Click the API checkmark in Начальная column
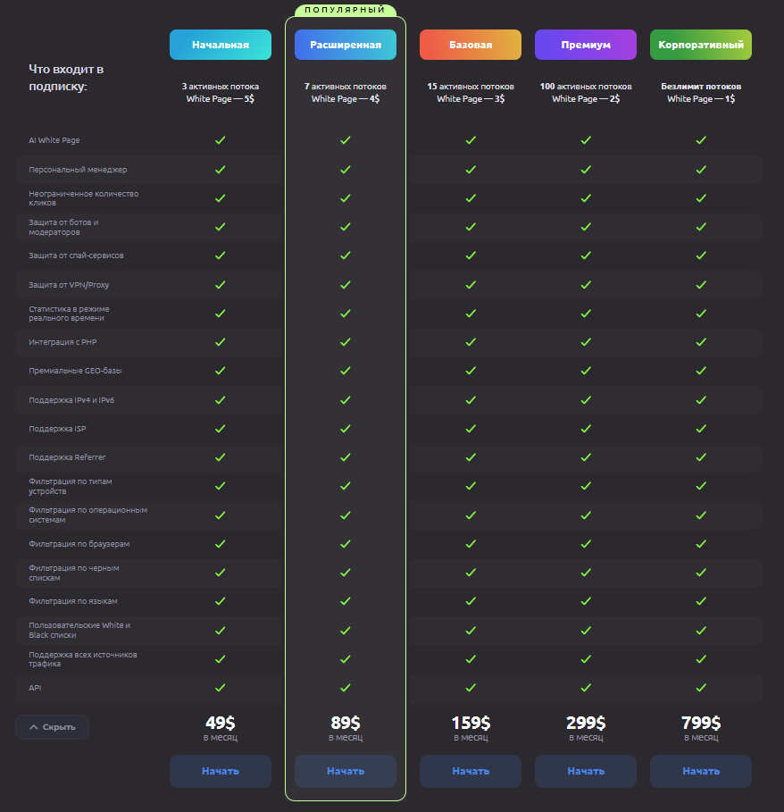Viewport: 784px width, 812px height. tap(221, 688)
